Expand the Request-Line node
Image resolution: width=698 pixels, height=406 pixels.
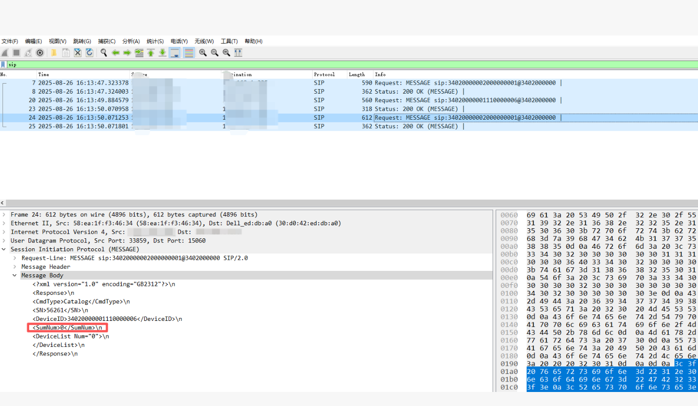(x=15, y=258)
